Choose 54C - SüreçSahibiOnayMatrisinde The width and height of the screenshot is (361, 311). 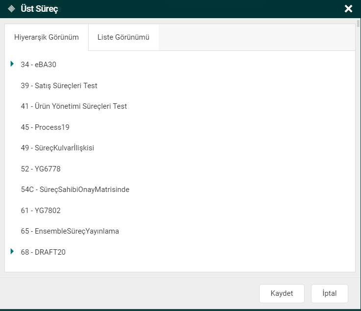click(75, 190)
